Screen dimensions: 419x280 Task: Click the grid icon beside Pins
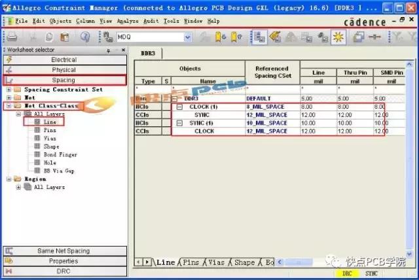click(x=37, y=130)
